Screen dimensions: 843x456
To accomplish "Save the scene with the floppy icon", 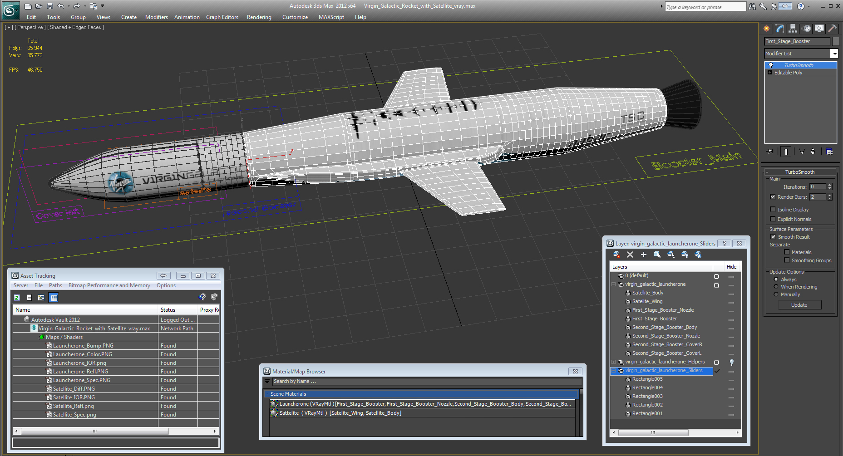I will (x=49, y=6).
